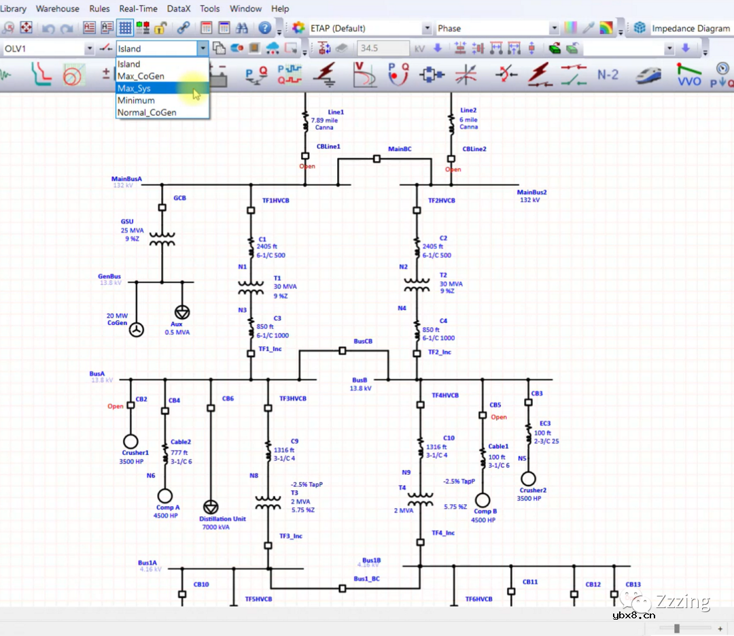Select Max_Sys configuration from list
This screenshot has width=734, height=636.
tap(134, 88)
